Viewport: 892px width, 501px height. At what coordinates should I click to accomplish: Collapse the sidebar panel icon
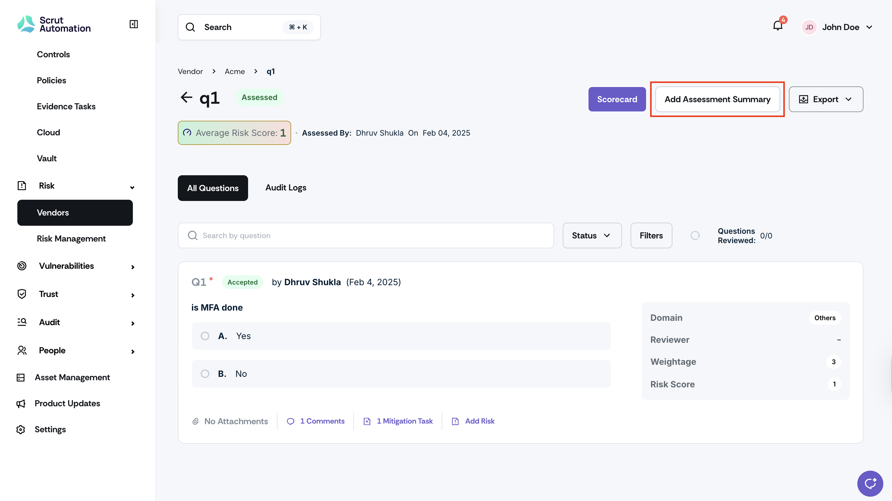click(134, 24)
